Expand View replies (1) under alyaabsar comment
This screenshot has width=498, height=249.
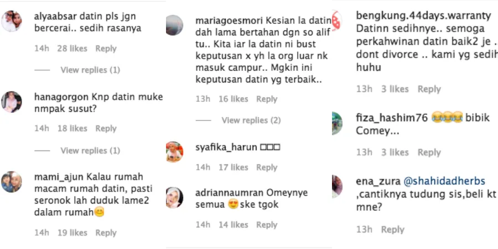[x=90, y=70]
